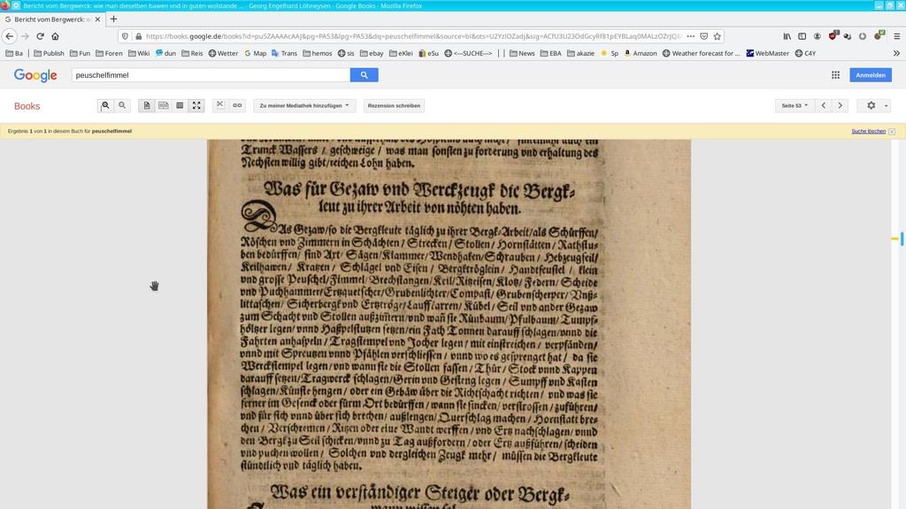906x509 pixels.
Task: Open the 'akazie' bookmarks folder
Action: point(581,53)
